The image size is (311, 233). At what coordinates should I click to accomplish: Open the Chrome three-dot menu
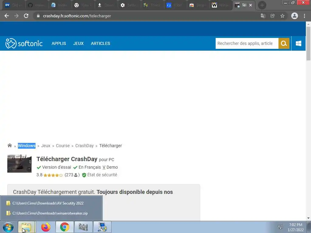(x=304, y=16)
